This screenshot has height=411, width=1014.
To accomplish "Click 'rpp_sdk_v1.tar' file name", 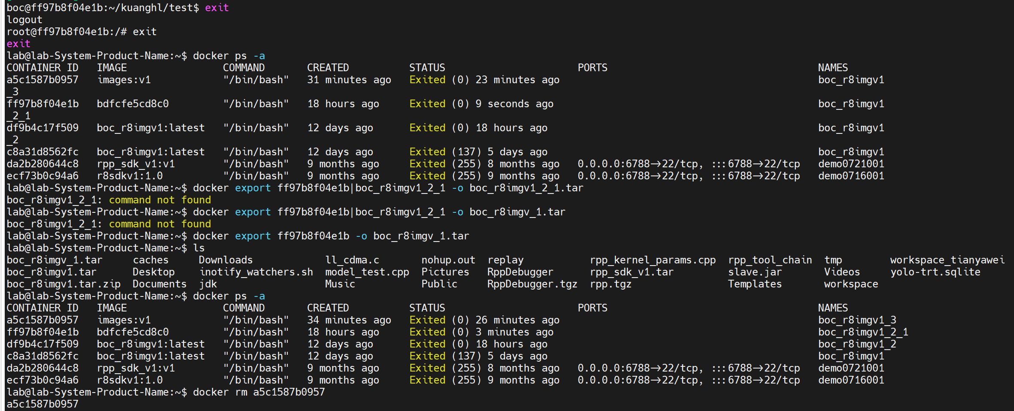I will tap(632, 272).
